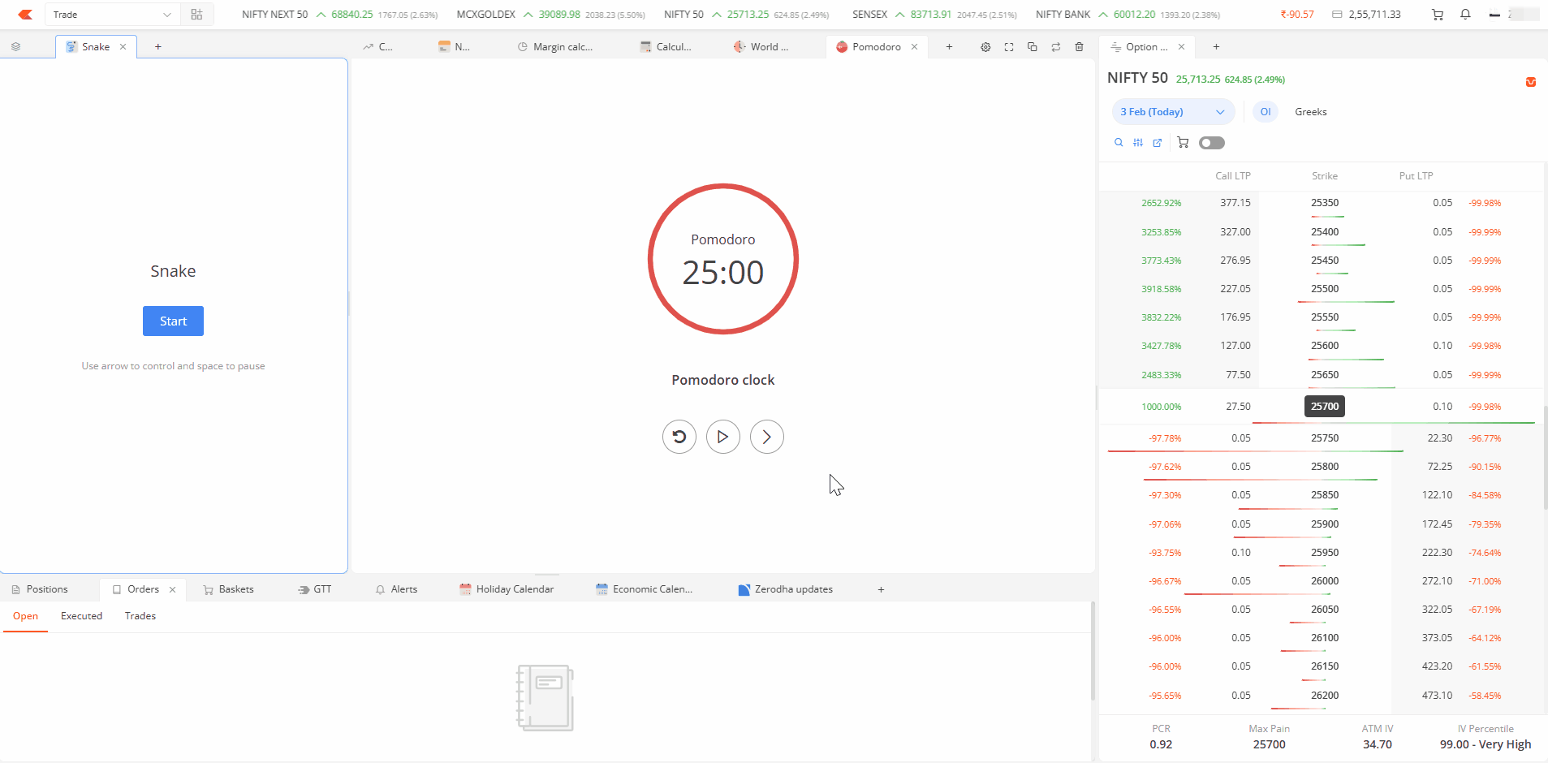Image resolution: width=1548 pixels, height=763 pixels.
Task: Open the notifications bell icon
Action: click(x=1465, y=14)
